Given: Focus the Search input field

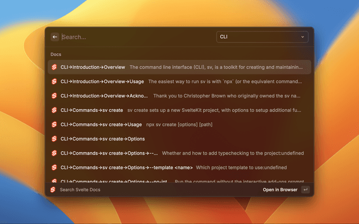Looking at the screenshot, I should coord(135,37).
